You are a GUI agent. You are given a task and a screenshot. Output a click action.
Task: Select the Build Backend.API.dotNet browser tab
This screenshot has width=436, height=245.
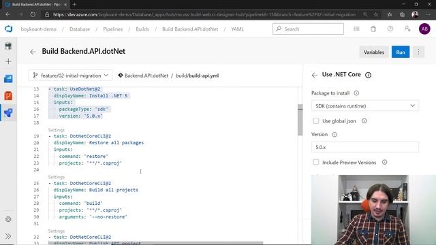[36, 5]
